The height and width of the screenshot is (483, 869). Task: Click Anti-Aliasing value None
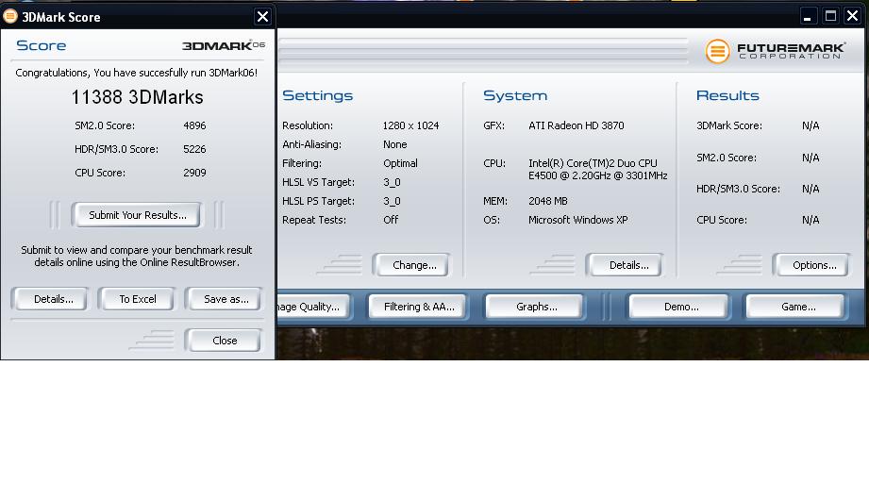coord(395,144)
